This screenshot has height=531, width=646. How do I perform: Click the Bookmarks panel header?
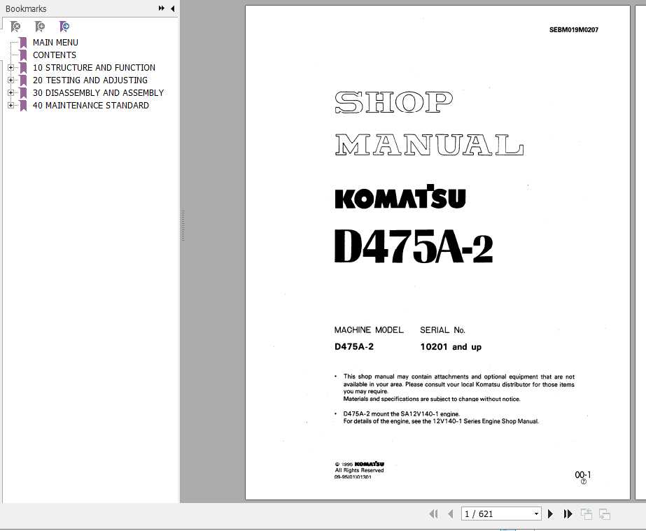pos(26,8)
